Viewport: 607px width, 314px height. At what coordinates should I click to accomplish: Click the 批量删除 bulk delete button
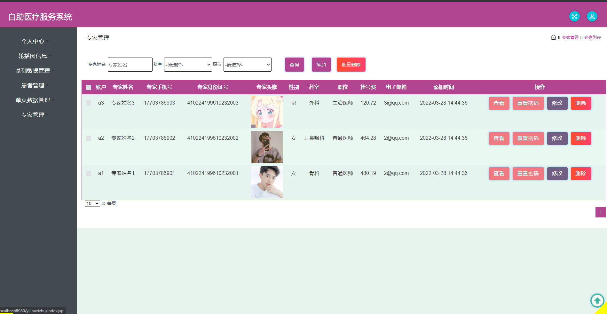coord(351,64)
